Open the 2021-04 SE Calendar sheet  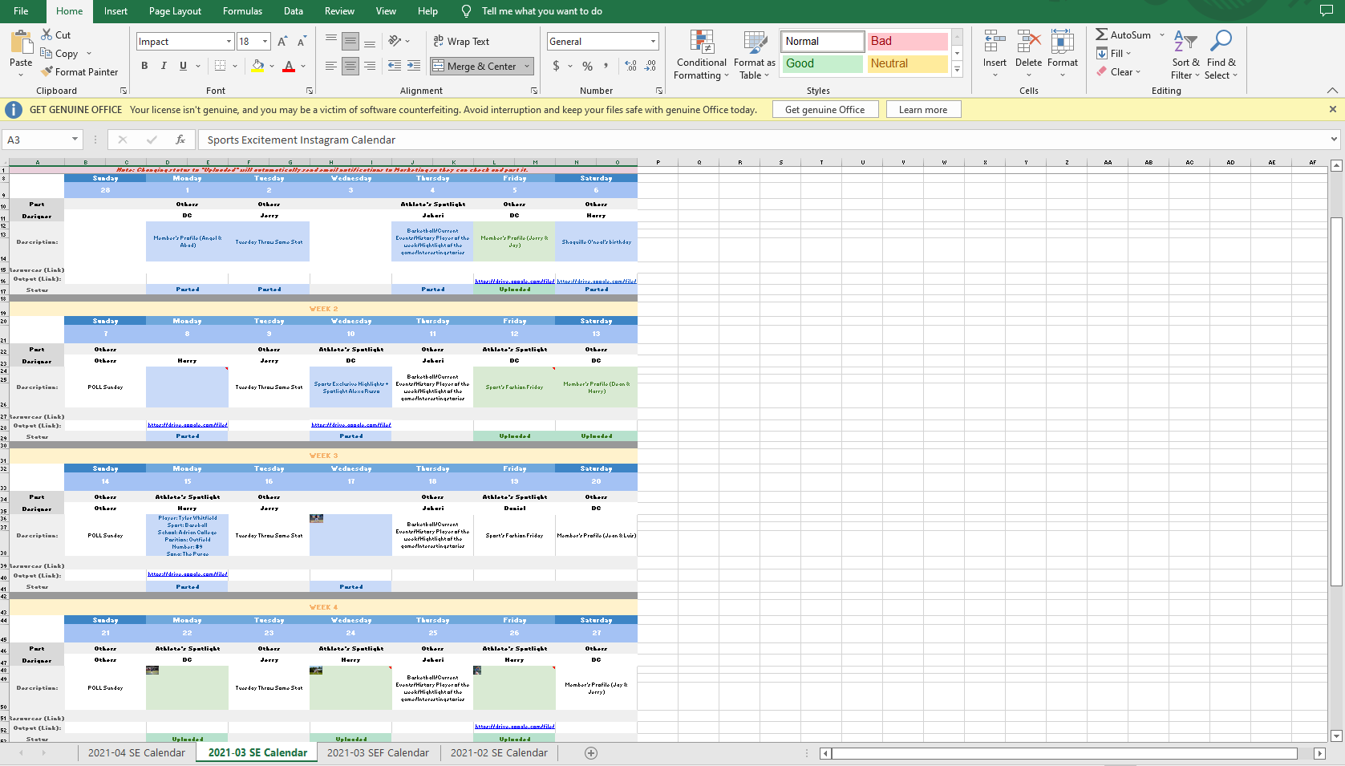tap(136, 752)
